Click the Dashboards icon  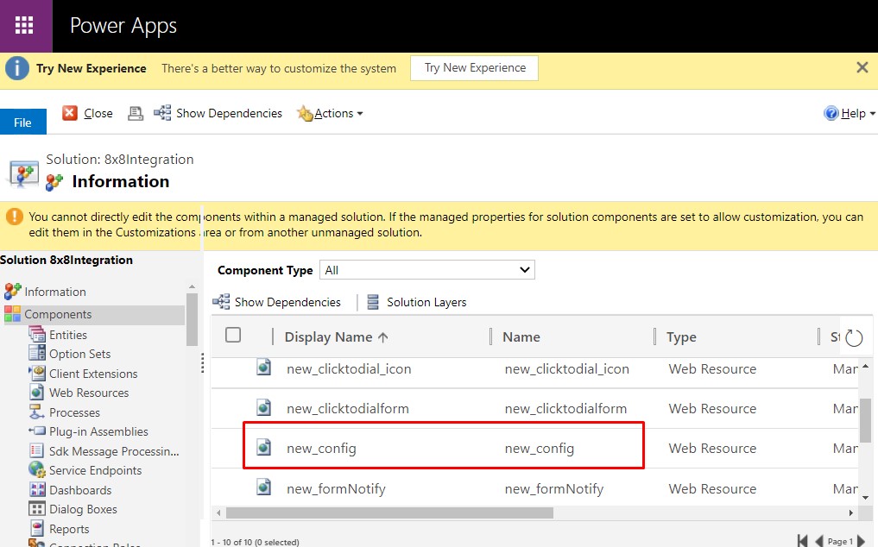(x=37, y=489)
